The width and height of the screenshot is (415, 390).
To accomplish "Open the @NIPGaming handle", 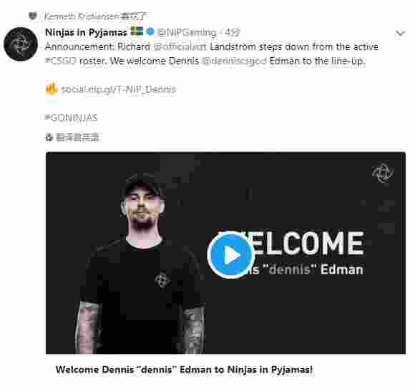I will [x=187, y=33].
